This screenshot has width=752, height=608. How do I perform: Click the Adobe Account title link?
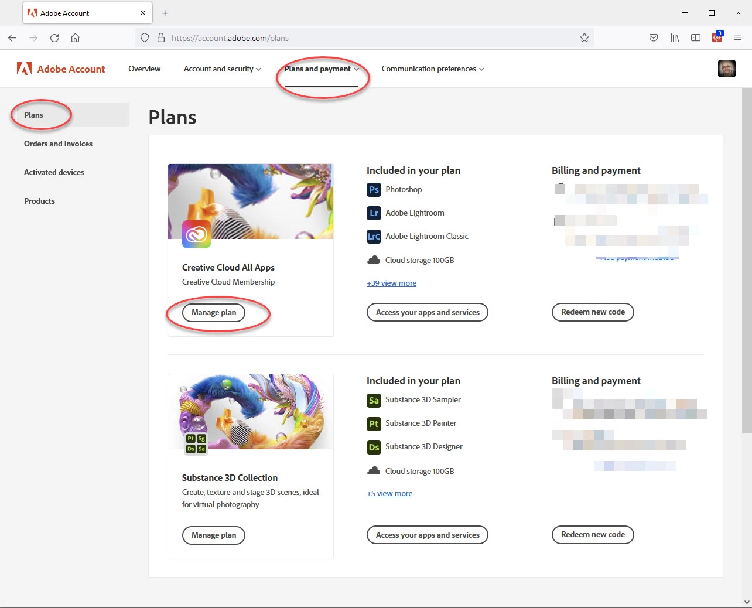(71, 69)
